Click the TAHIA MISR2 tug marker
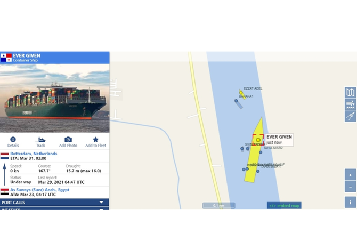 [261, 152]
